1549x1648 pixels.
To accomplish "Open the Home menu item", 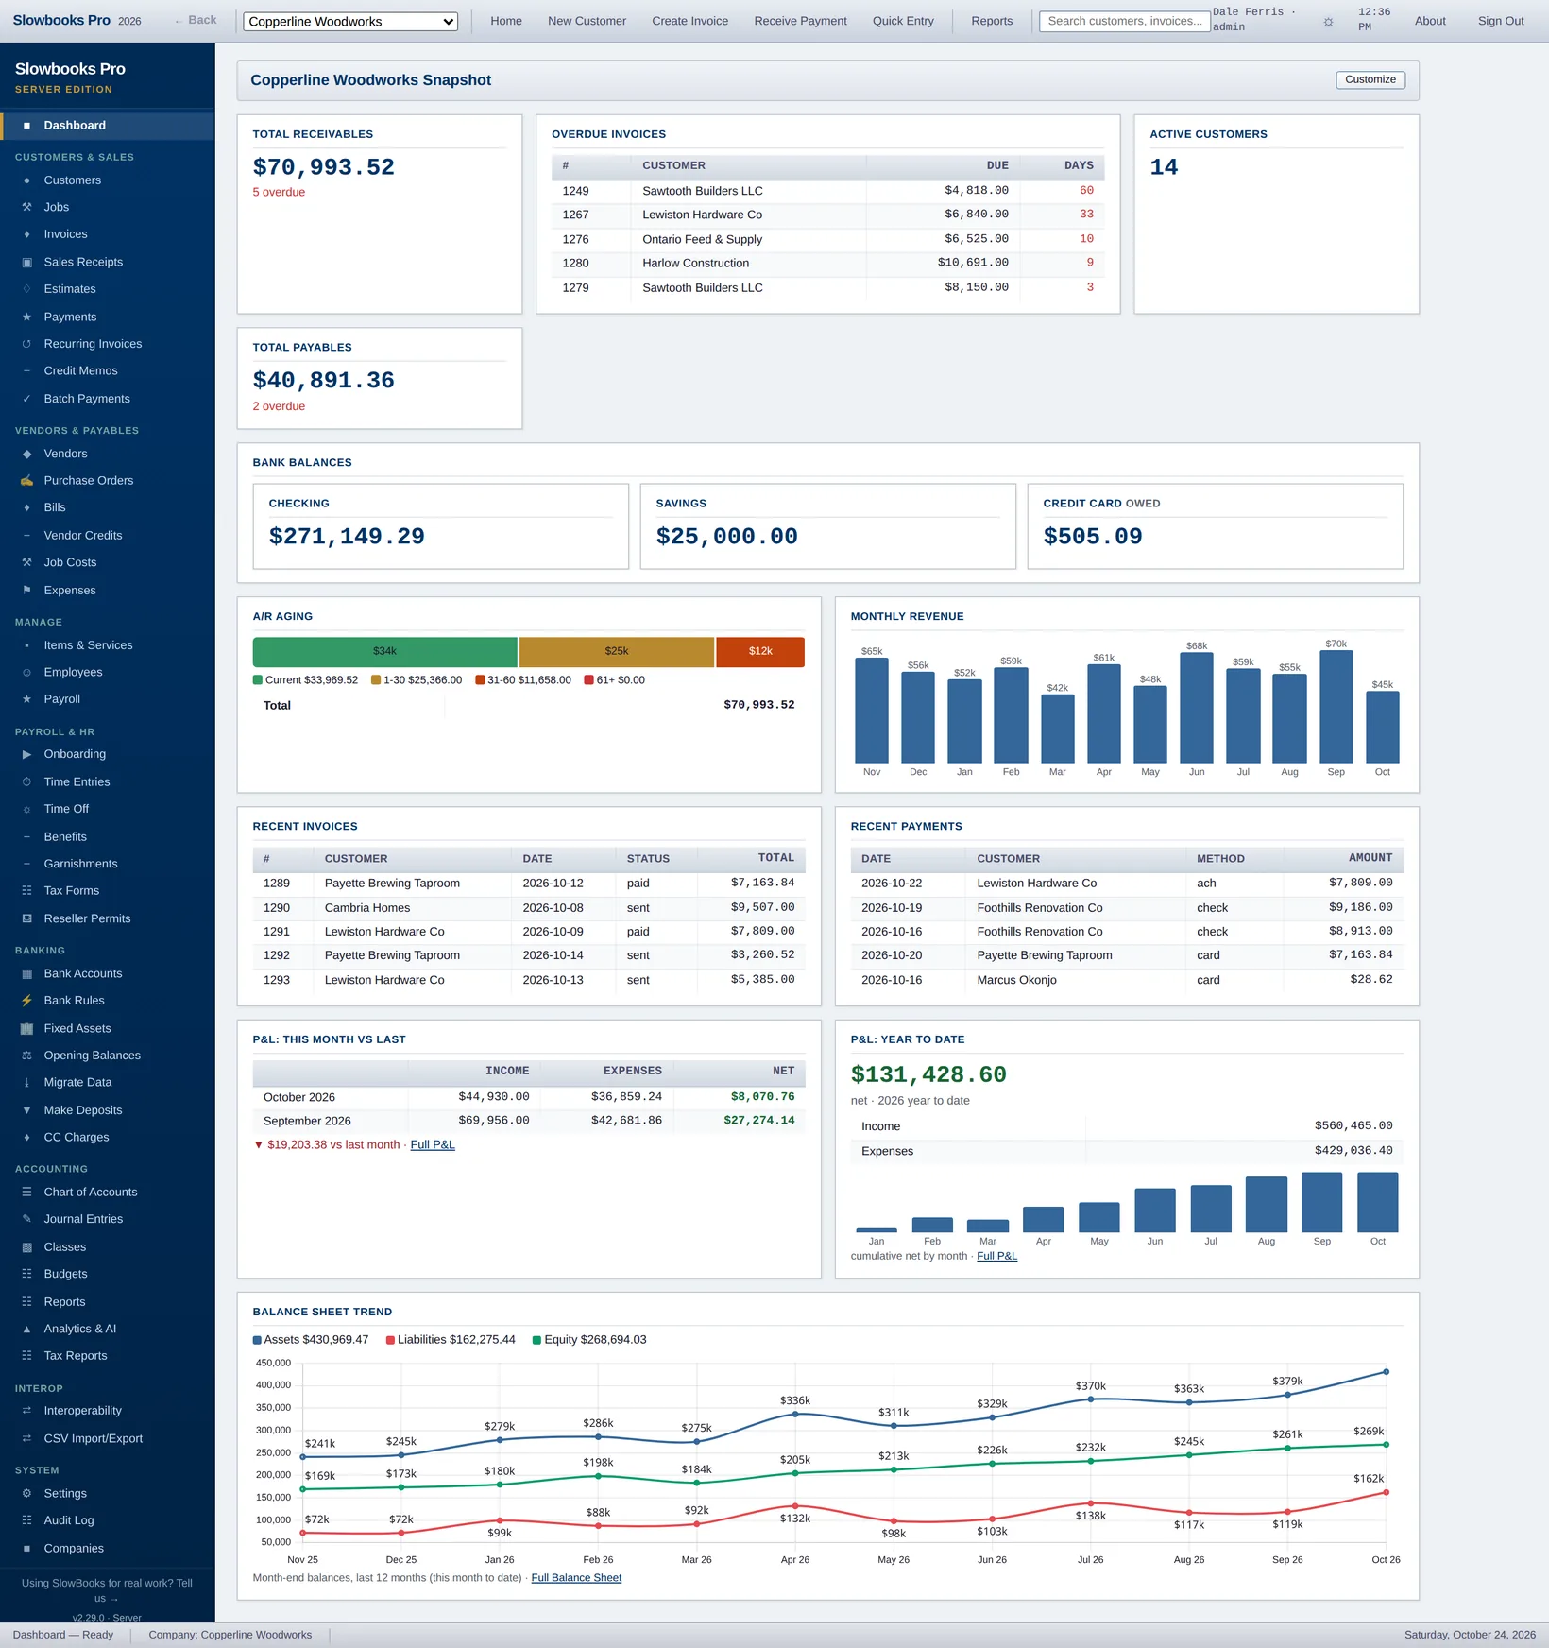I will pyautogui.click(x=506, y=21).
